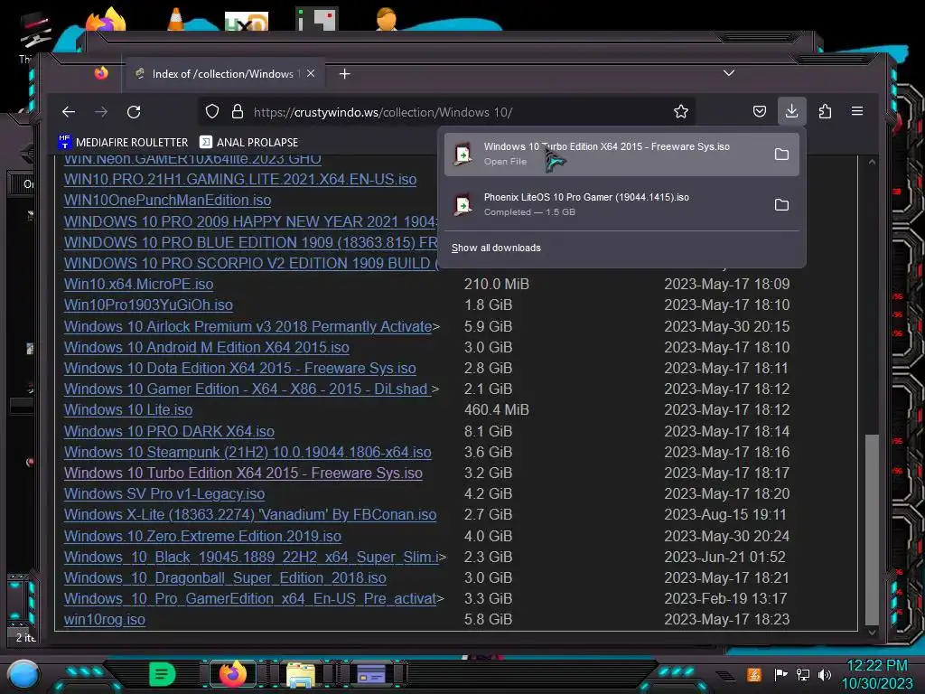This screenshot has width=925, height=694.
Task: Toggle the downloads toolbar button
Action: pyautogui.click(x=791, y=111)
